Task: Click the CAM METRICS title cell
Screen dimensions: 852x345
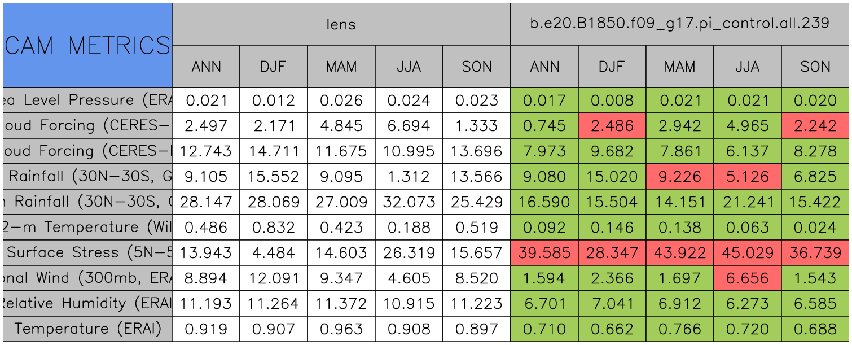Action: [x=87, y=45]
